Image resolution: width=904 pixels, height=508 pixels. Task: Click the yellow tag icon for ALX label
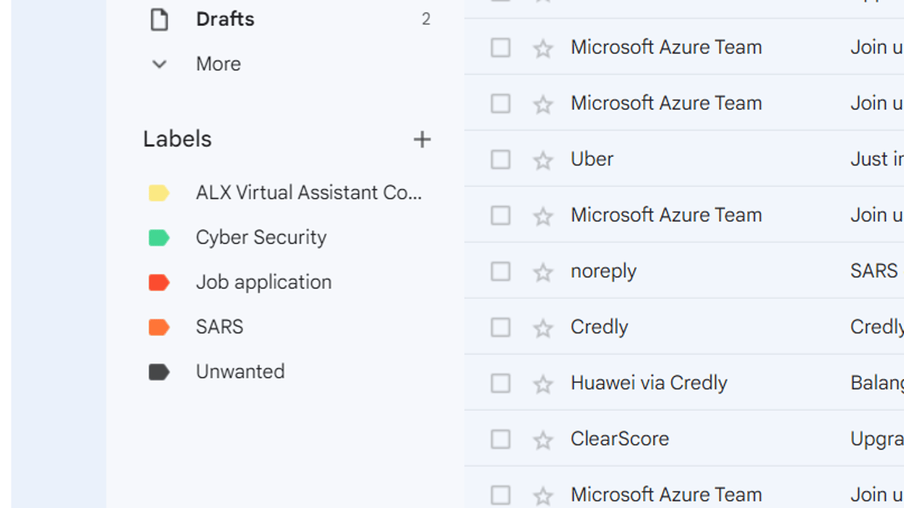pos(159,193)
